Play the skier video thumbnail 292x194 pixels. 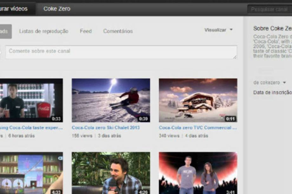(111, 100)
